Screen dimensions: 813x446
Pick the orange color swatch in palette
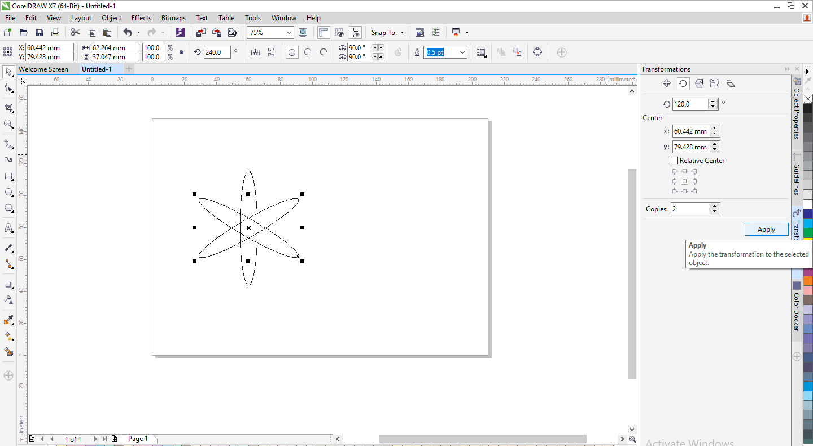click(808, 280)
